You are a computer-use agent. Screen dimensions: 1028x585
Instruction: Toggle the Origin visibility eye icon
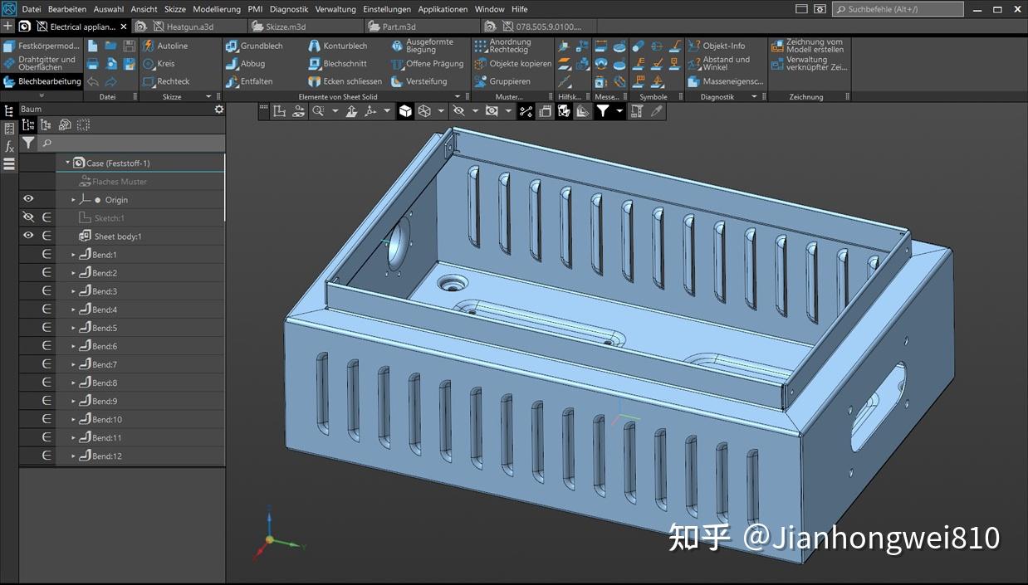27,198
